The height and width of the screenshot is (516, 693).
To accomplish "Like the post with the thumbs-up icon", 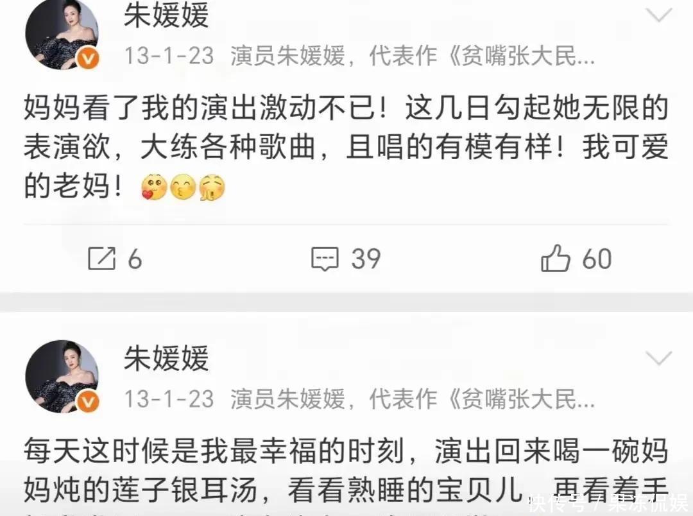I will (556, 258).
